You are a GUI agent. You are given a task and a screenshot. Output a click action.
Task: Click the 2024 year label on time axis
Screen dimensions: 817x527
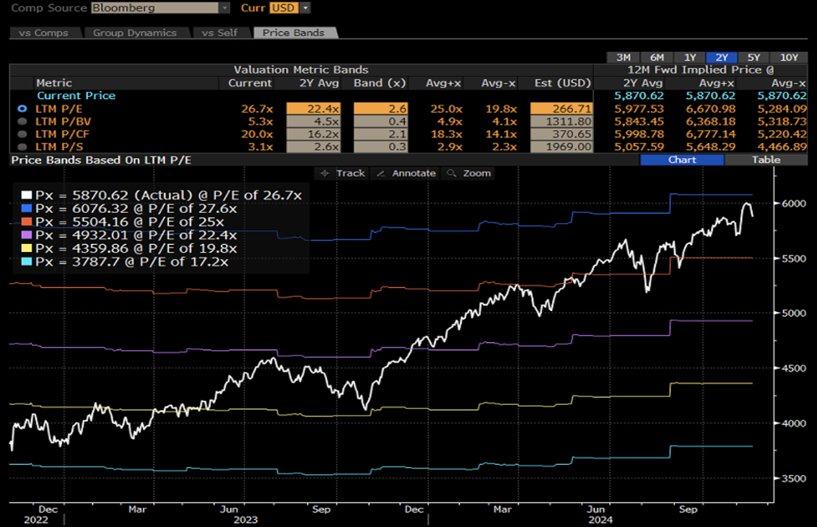pos(600,520)
